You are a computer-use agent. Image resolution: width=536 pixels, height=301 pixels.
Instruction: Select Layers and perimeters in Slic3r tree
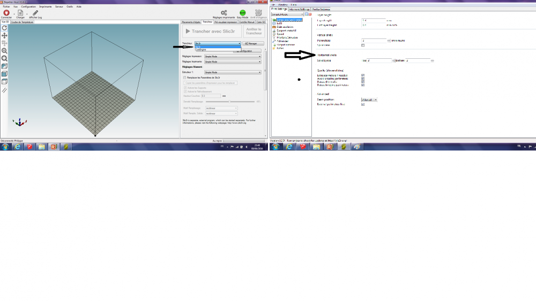click(289, 20)
